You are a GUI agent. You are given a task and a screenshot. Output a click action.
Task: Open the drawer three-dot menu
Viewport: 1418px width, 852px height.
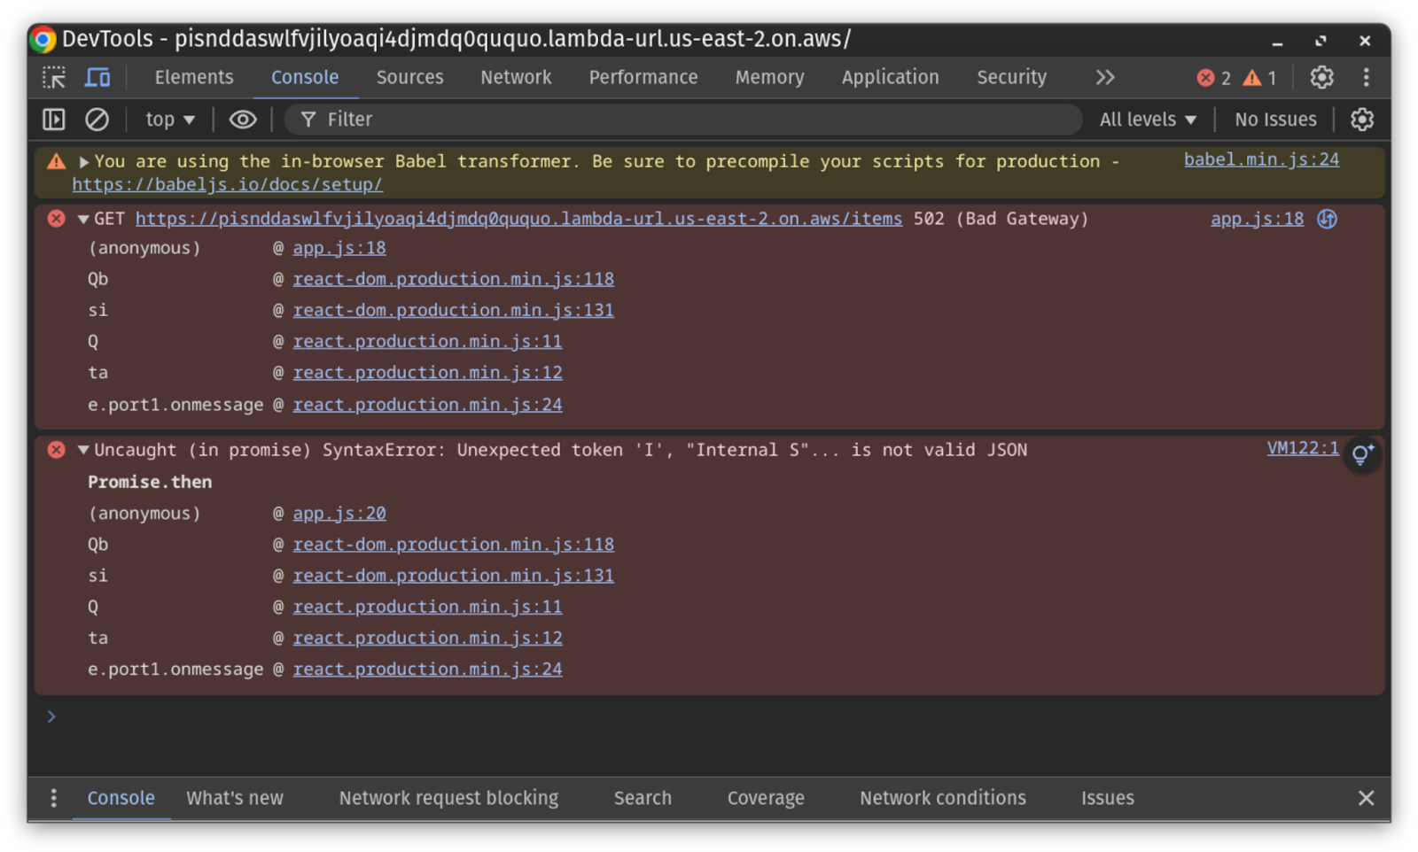coord(53,799)
